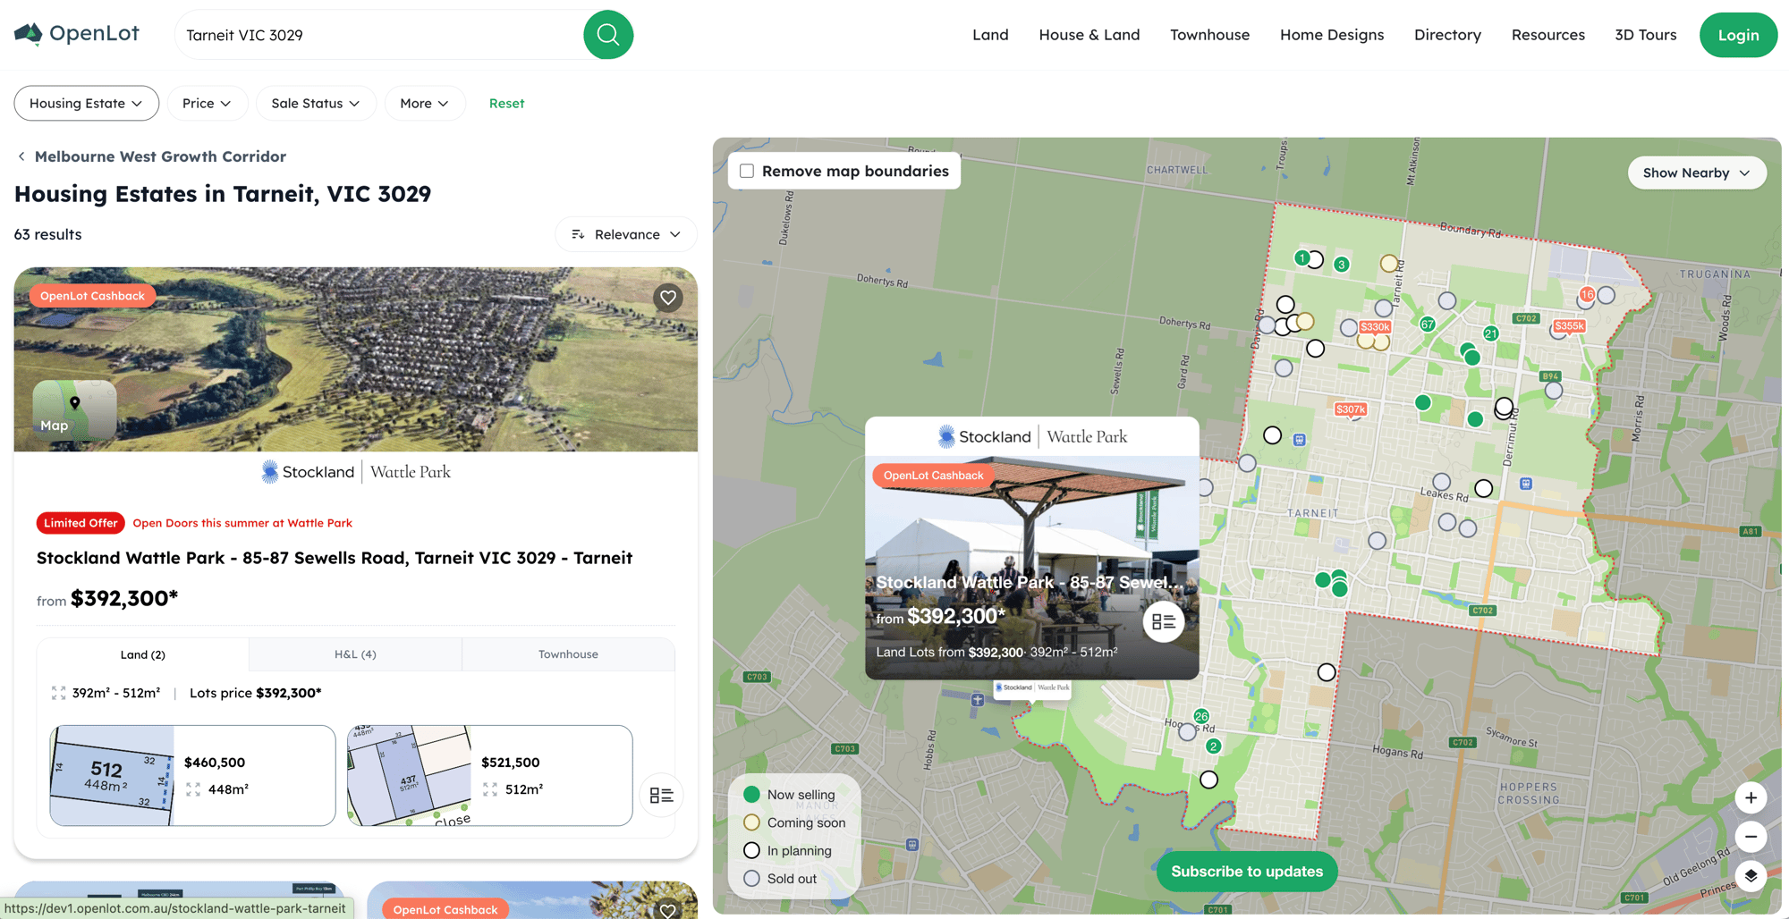Open the Melbourne West Growth Corridor breadcrumb link
This screenshot has height=919, width=1789.
(160, 156)
